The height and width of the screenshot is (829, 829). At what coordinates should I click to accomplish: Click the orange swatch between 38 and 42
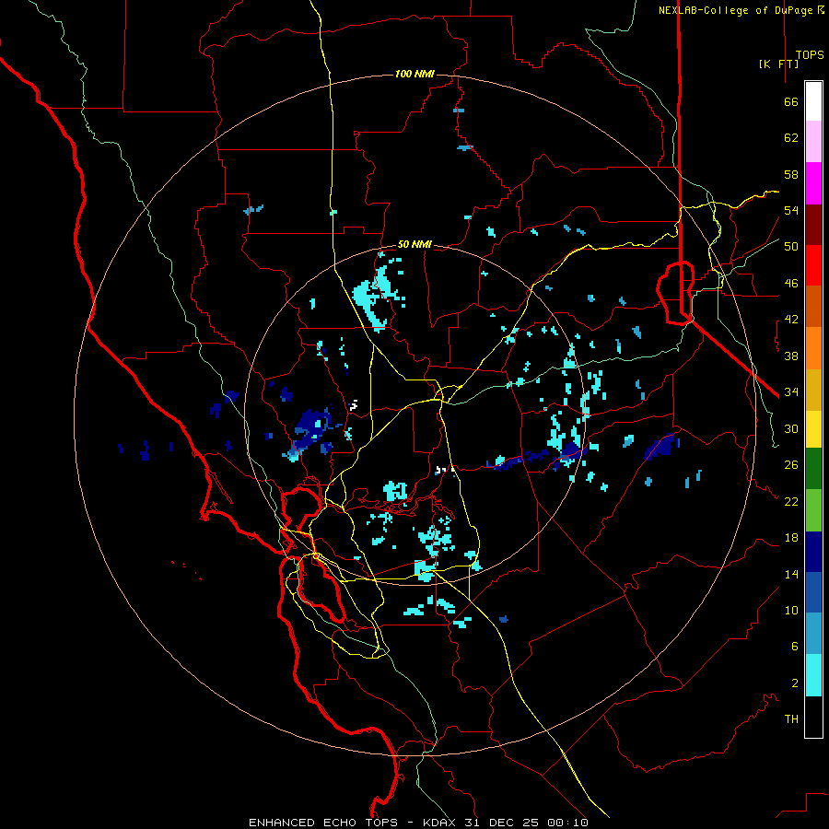[813, 348]
